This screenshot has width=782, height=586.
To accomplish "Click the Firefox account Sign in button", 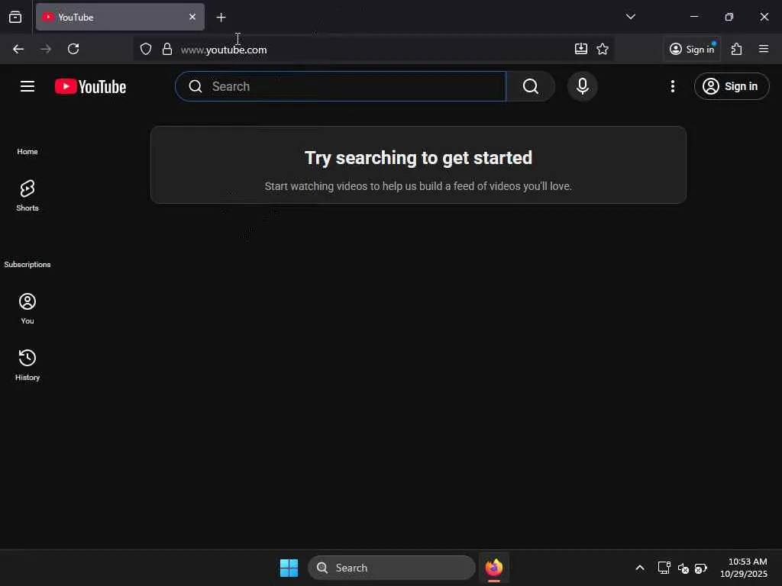I will (x=692, y=49).
